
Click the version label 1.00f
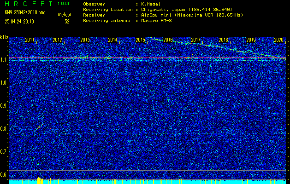coord(64,4)
